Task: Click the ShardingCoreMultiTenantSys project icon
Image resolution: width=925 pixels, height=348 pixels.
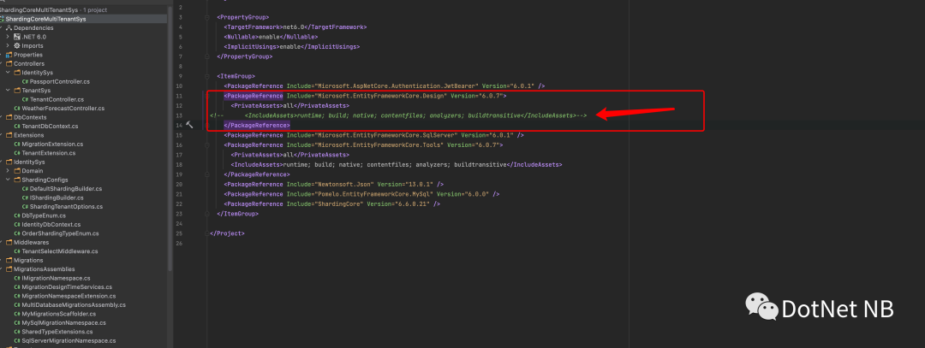Action: pos(3,19)
